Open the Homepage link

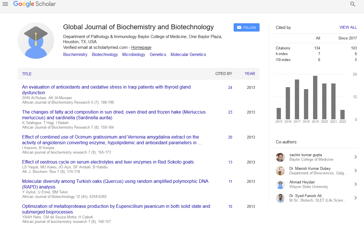coord(141,47)
